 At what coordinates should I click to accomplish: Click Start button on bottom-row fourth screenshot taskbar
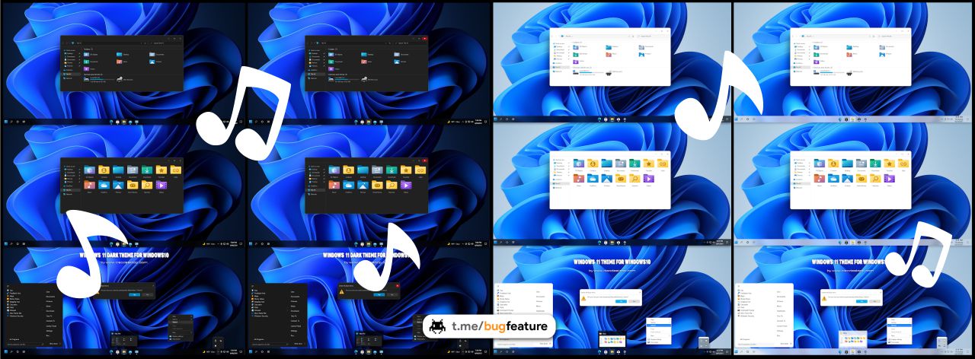[x=736, y=351]
